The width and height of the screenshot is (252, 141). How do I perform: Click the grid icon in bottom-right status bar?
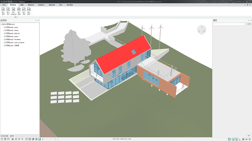tap(243, 139)
